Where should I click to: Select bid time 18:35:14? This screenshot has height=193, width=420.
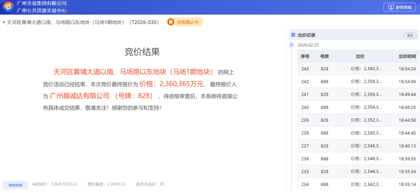pos(407,184)
